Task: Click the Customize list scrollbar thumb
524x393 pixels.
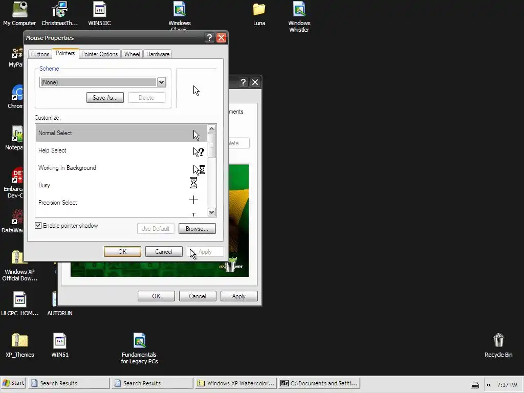Action: 211,145
